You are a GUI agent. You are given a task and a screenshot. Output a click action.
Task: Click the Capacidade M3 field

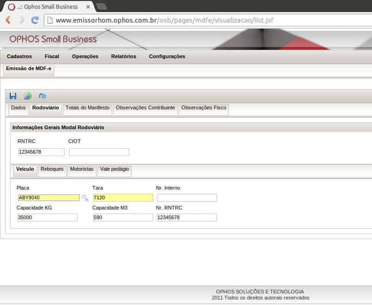pyautogui.click(x=123, y=217)
